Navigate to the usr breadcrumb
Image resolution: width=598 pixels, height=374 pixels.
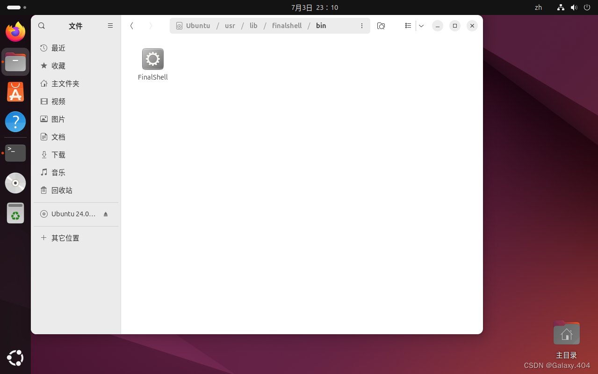[x=230, y=26]
